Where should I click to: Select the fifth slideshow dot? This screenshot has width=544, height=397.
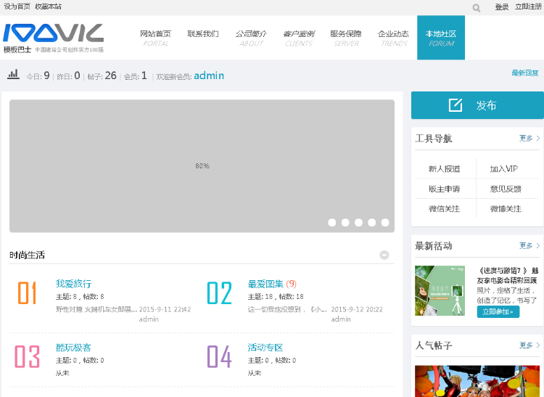[x=385, y=222]
